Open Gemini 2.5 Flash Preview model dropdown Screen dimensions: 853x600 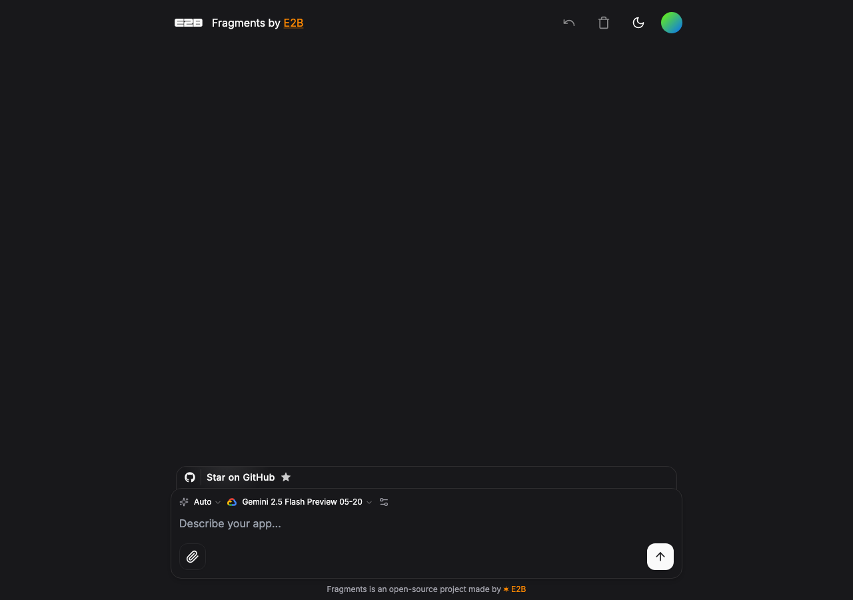299,502
